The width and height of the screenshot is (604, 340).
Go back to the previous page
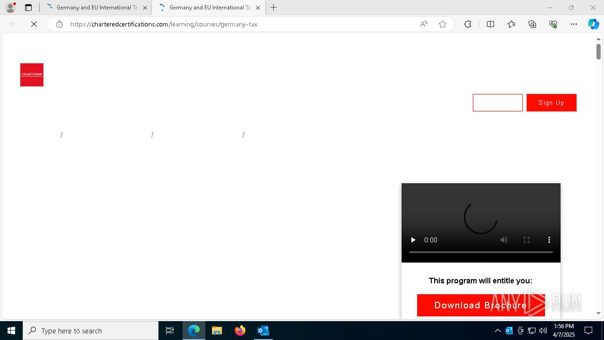pos(13,24)
